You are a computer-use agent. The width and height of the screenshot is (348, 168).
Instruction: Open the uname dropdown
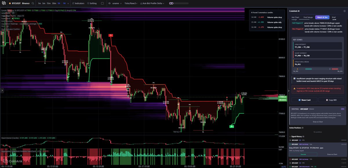(117, 3)
